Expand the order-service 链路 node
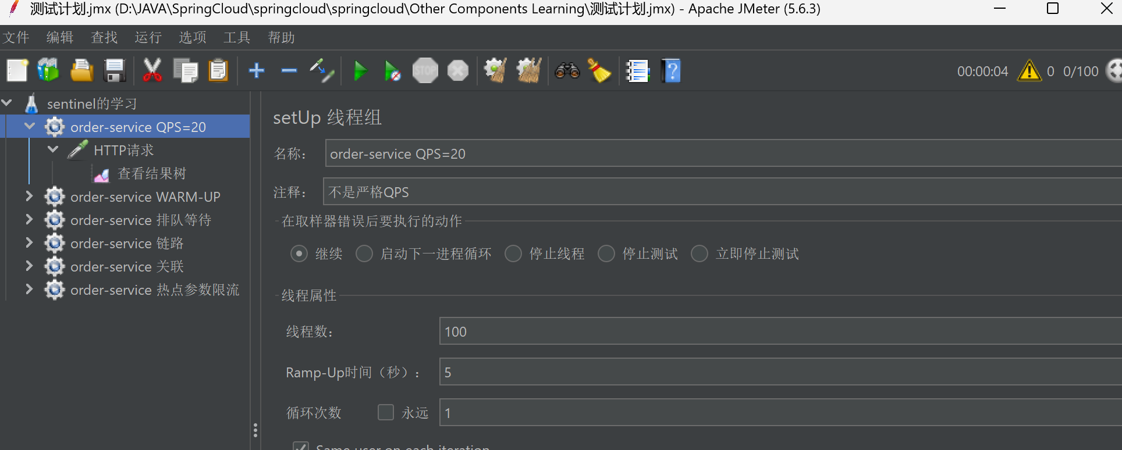 (x=29, y=243)
